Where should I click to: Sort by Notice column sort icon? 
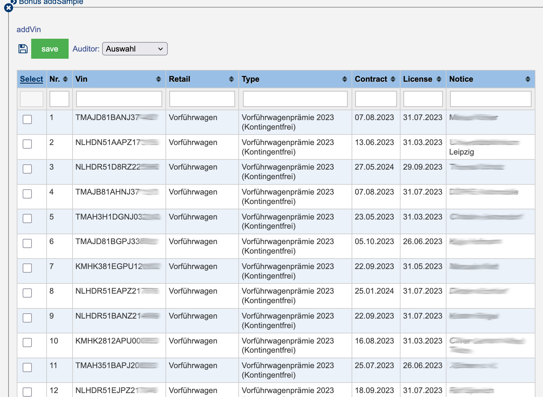point(528,79)
